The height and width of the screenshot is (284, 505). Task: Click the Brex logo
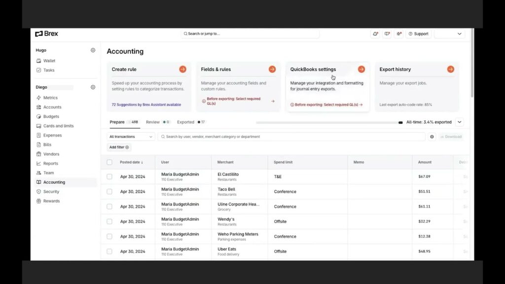46,34
